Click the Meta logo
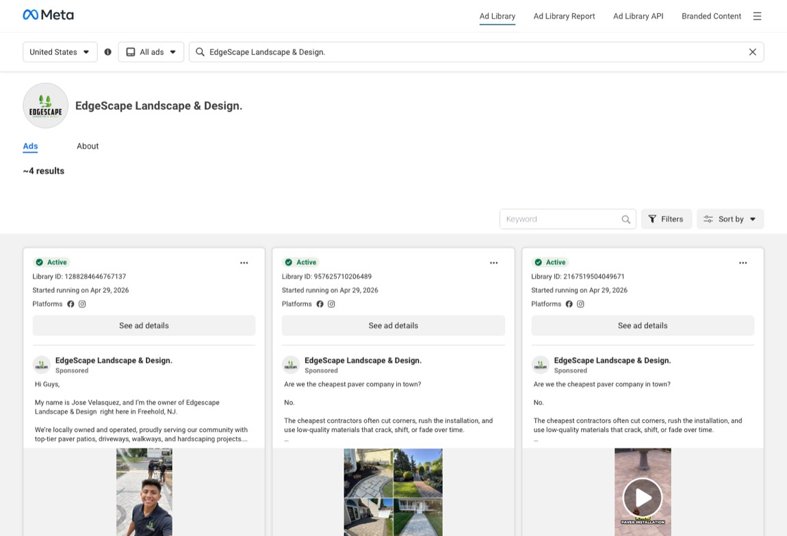The width and height of the screenshot is (787, 536). click(x=48, y=15)
